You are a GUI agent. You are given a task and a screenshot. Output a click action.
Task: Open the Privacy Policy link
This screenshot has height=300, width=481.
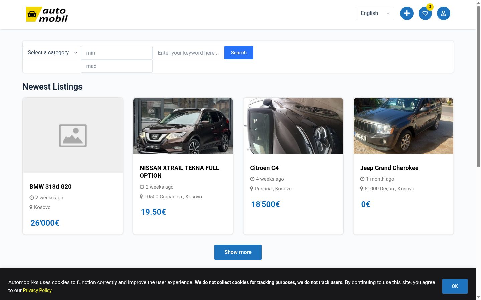coord(37,290)
